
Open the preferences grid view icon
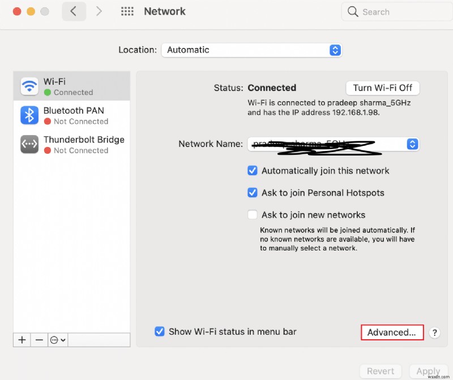(x=127, y=11)
